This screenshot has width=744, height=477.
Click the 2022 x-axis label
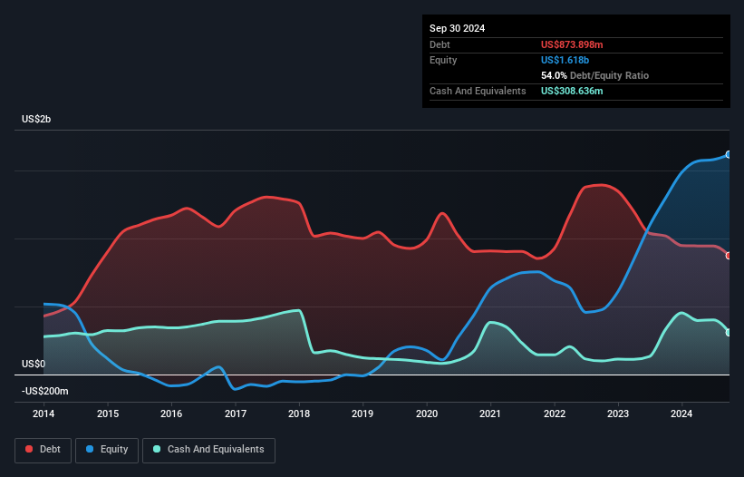pos(555,414)
